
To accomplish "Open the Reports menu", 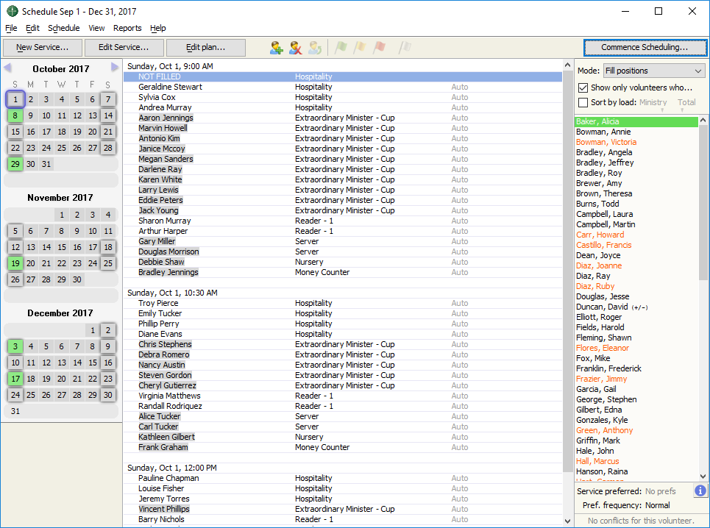I will 127,28.
